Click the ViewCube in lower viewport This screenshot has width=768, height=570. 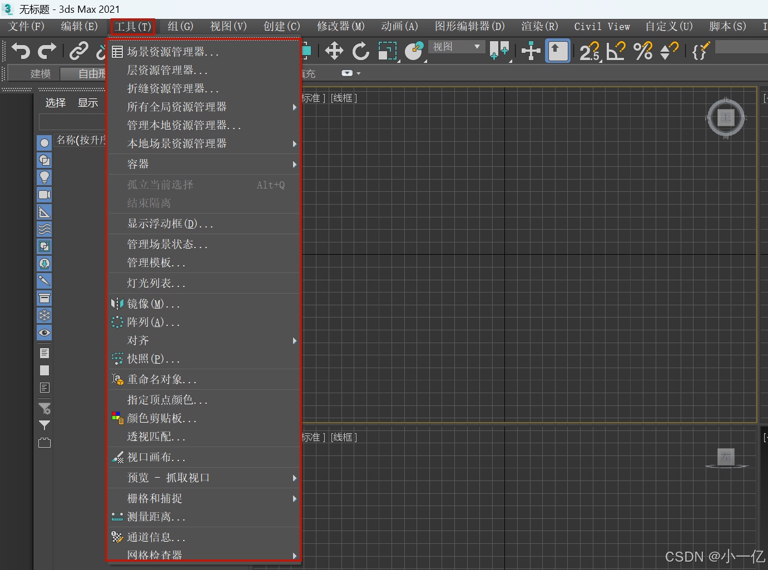tap(726, 458)
